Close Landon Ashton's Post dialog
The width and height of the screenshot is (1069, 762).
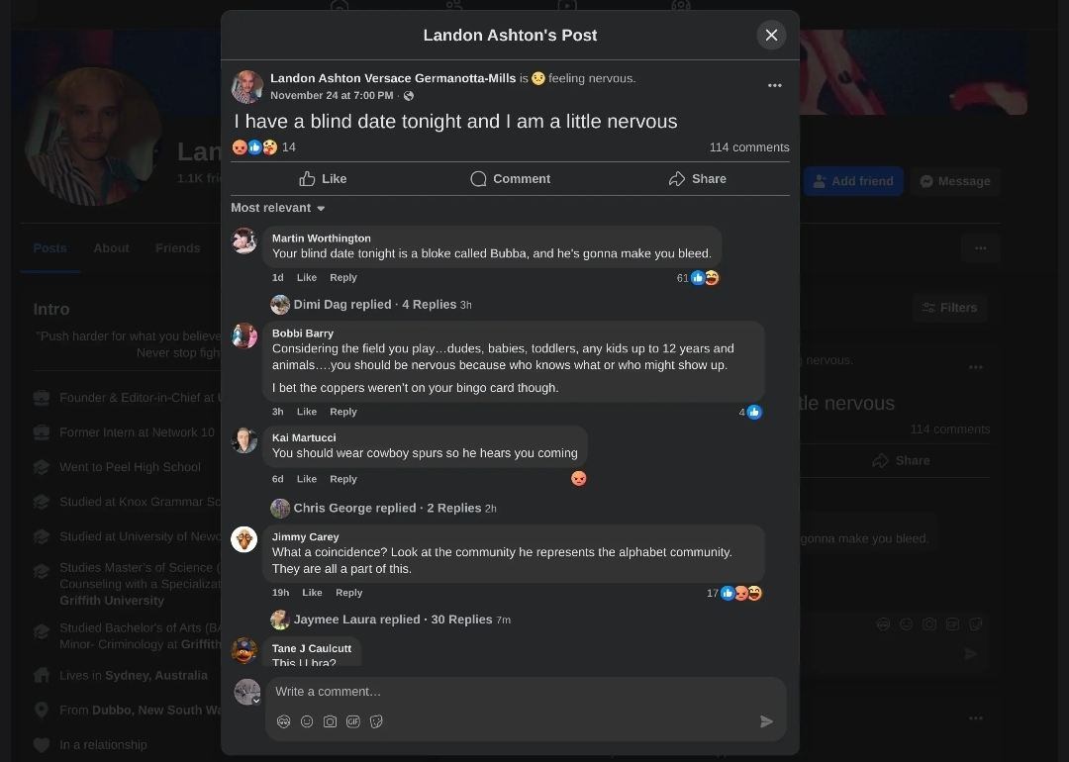[x=771, y=35]
